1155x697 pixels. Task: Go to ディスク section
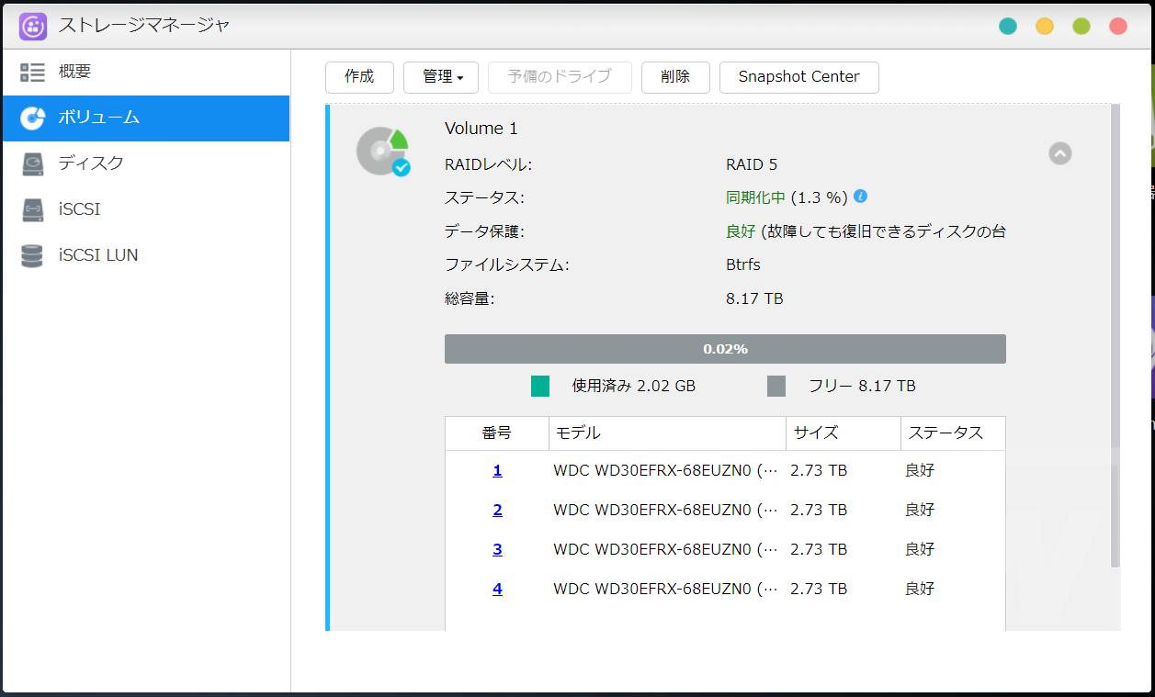(146, 163)
